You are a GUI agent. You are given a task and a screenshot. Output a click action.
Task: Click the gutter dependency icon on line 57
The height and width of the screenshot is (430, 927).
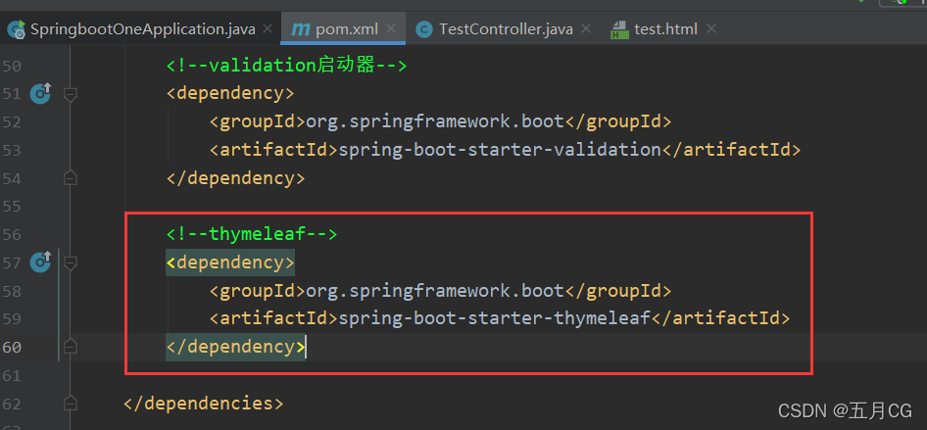point(41,262)
